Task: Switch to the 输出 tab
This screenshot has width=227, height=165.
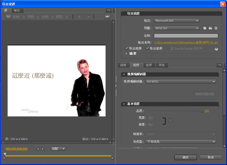Action: (x=17, y=10)
